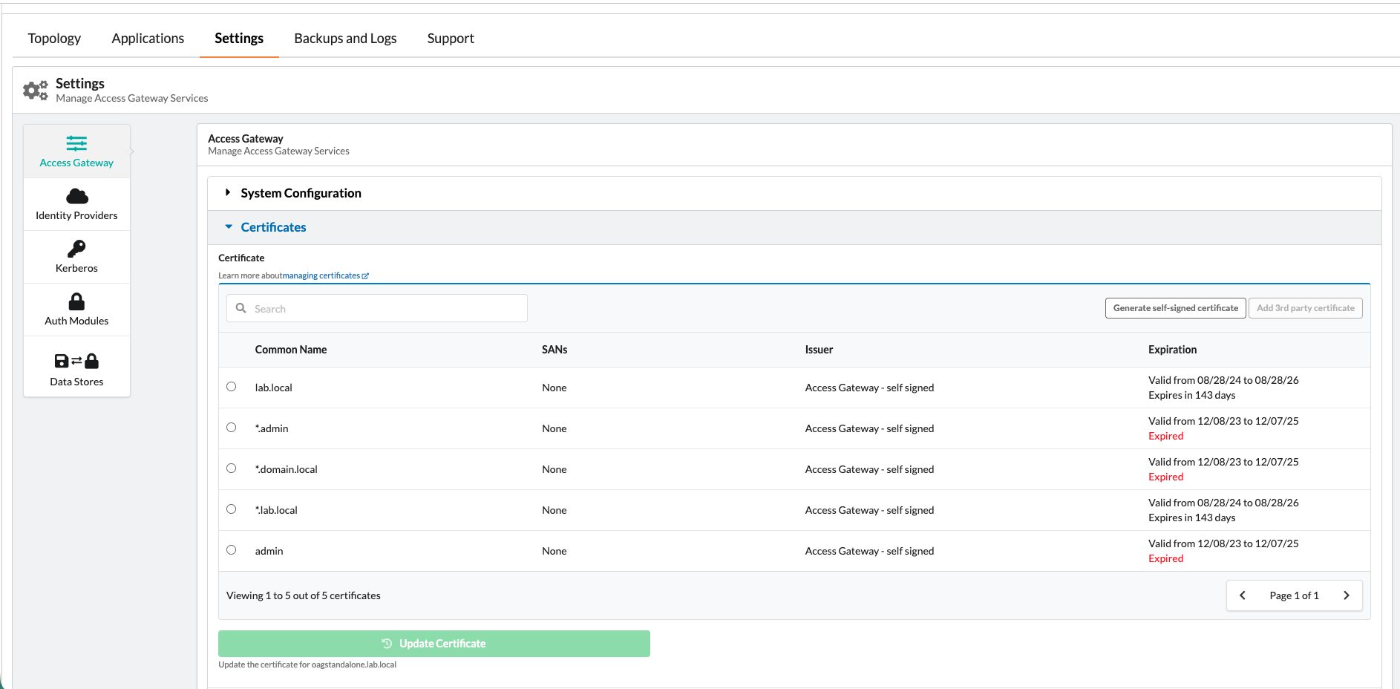Click the external link icon beside managing certificates
Screen dimensions: 1400x689
pos(365,276)
